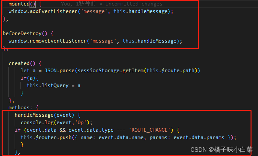
Task: Click the 'ROUTE_CHANGE' string literal
Action: click(149, 130)
